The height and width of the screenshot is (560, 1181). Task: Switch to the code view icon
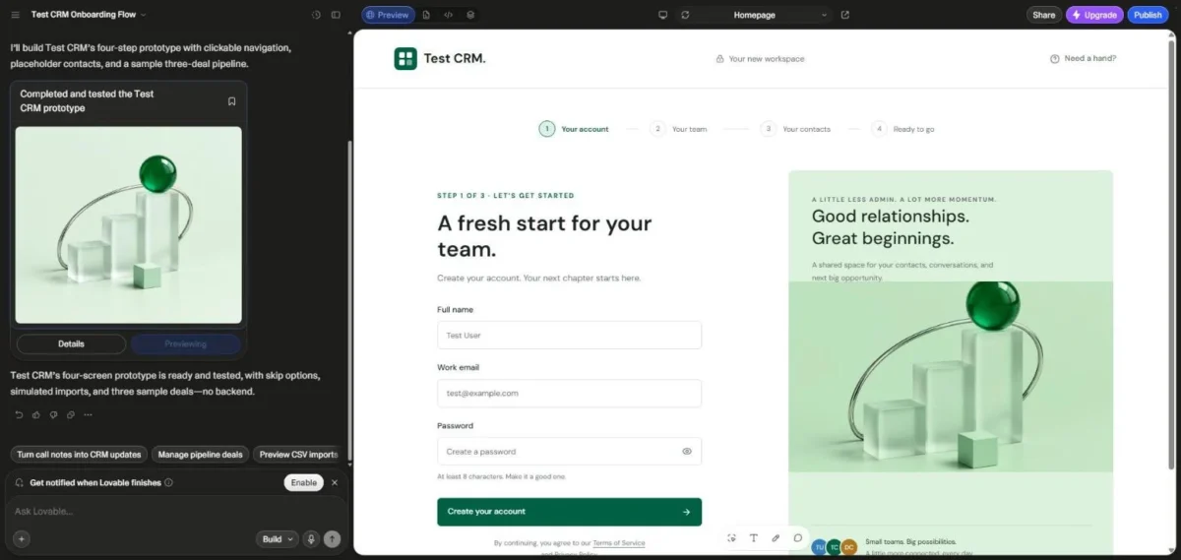pyautogui.click(x=449, y=15)
